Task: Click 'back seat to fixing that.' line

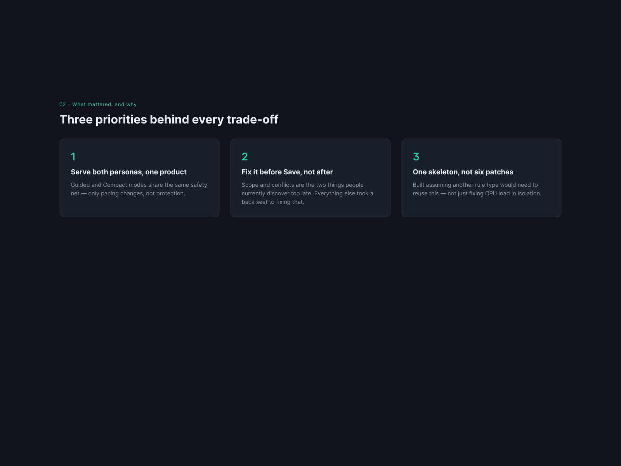Action: pyautogui.click(x=273, y=202)
